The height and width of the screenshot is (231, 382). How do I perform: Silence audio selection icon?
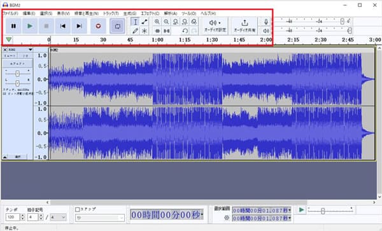pyautogui.click(x=167, y=31)
